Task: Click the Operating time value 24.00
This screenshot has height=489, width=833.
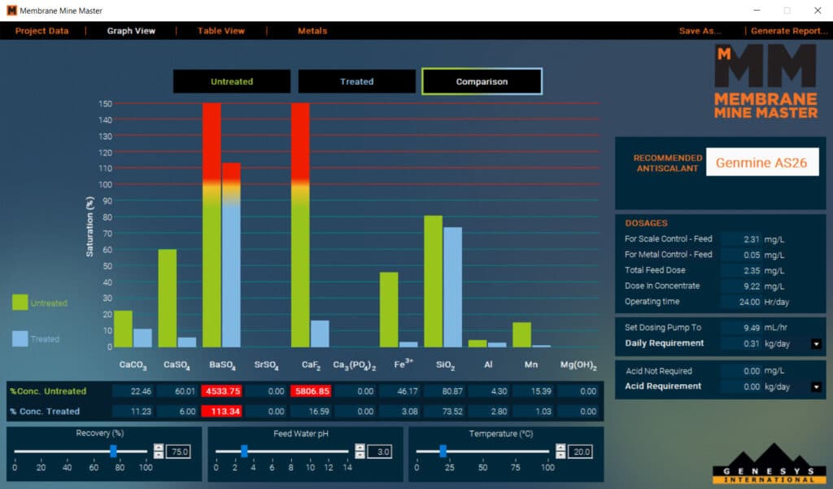Action: click(x=741, y=302)
